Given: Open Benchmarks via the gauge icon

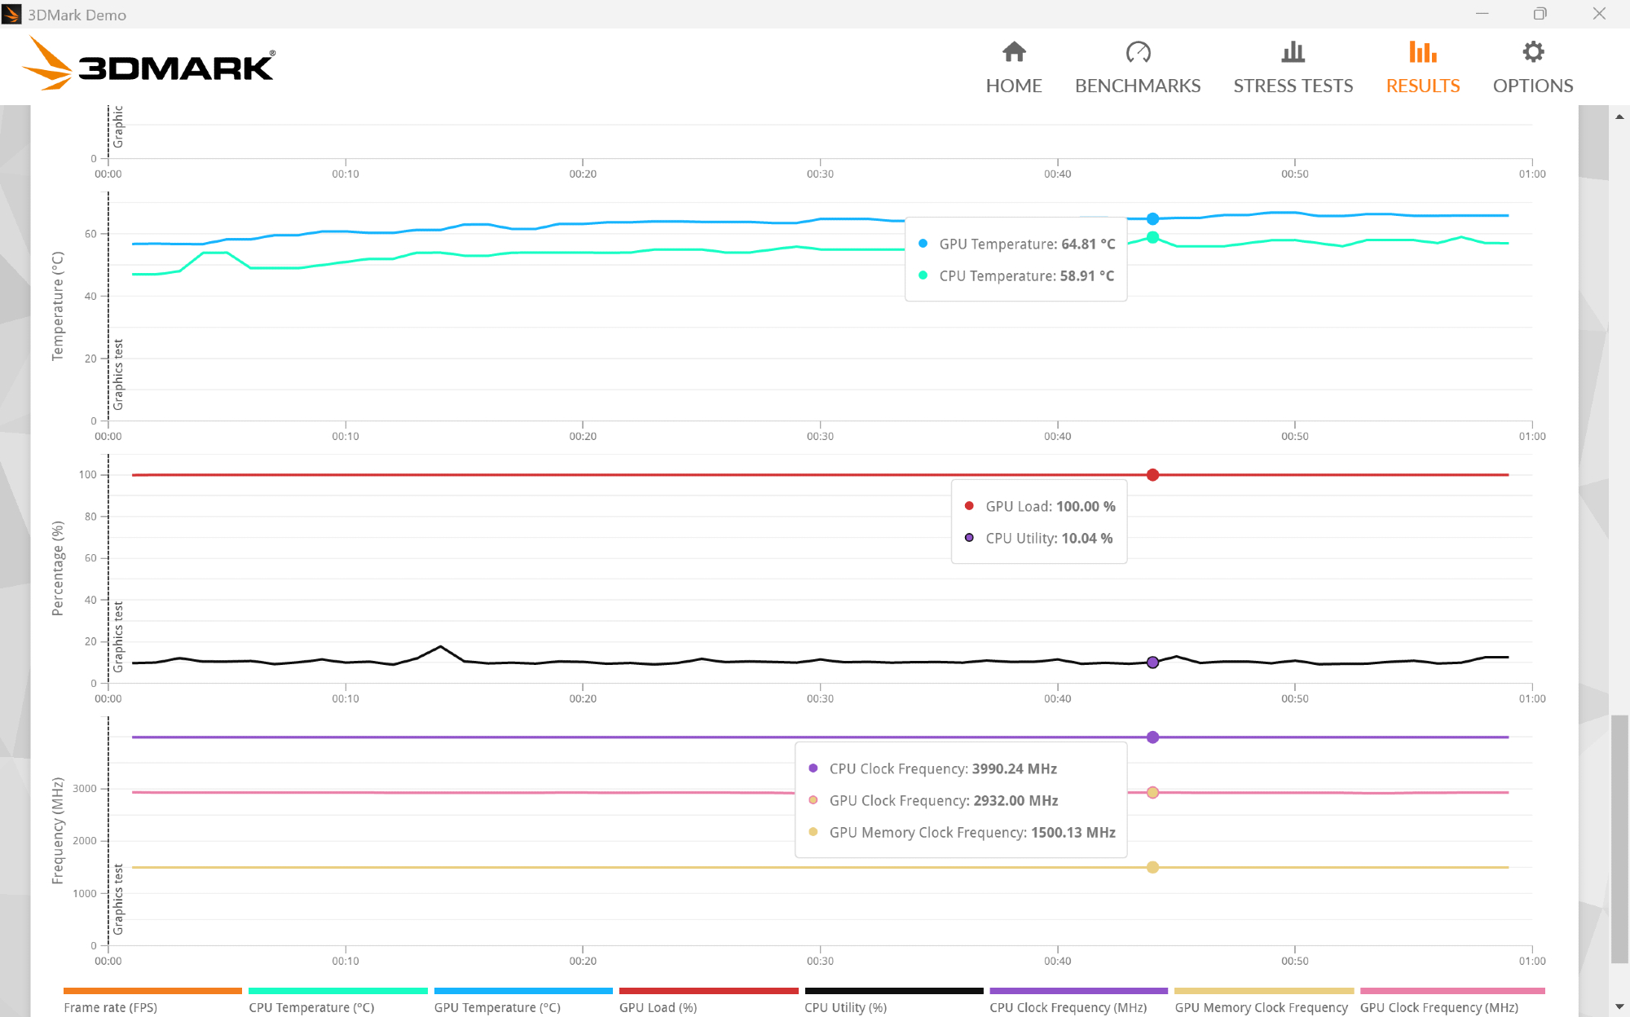Looking at the screenshot, I should (1138, 52).
